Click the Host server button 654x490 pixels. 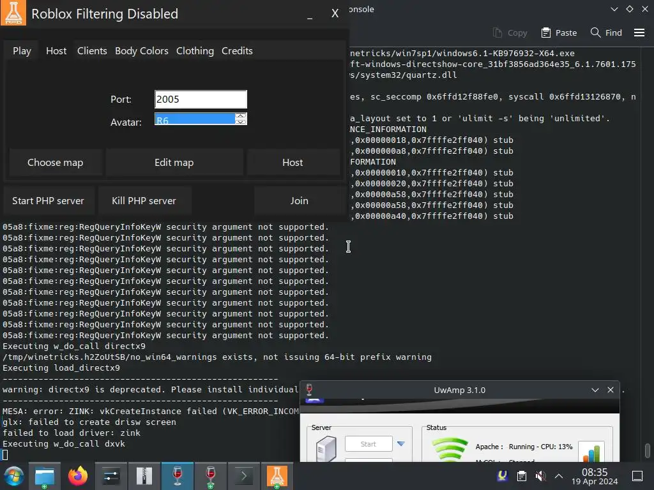pyautogui.click(x=293, y=163)
